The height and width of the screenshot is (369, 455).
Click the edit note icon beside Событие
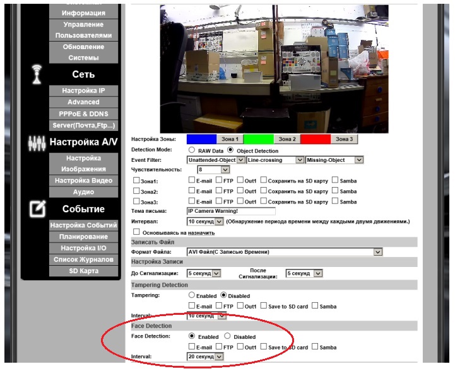tap(37, 208)
